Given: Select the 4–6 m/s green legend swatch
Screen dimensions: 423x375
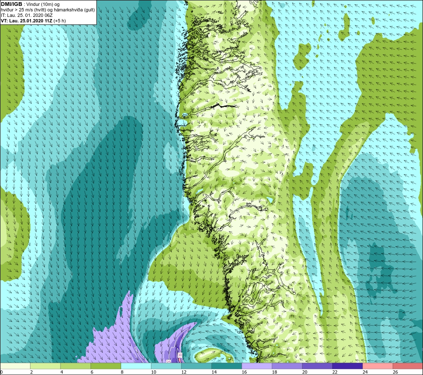Looking at the screenshot, I should point(76,366).
